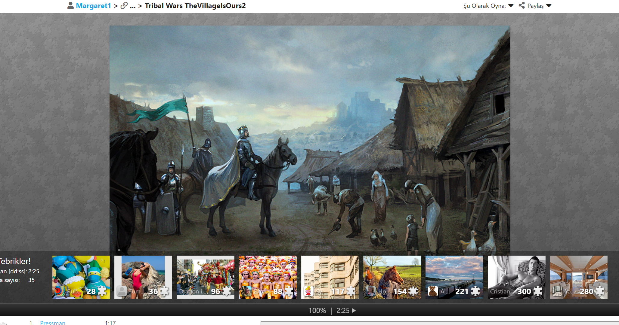Click the chain link icon in breadcrumb
The image size is (619, 325).
pos(124,6)
